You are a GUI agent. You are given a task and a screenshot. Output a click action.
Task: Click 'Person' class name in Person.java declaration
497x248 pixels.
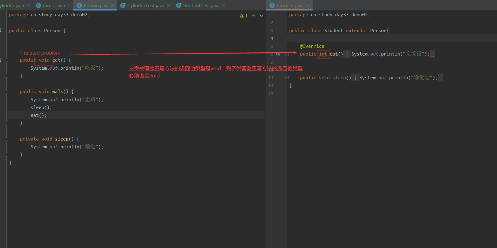52,31
